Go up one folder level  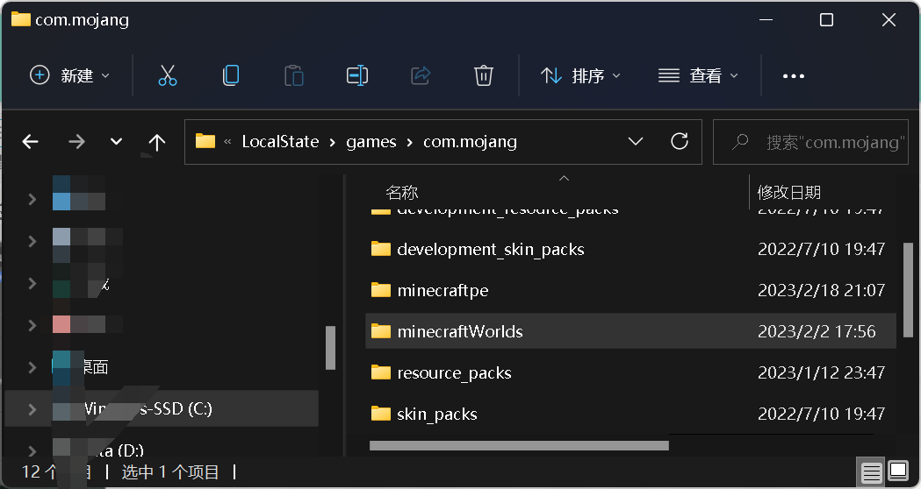(x=157, y=142)
